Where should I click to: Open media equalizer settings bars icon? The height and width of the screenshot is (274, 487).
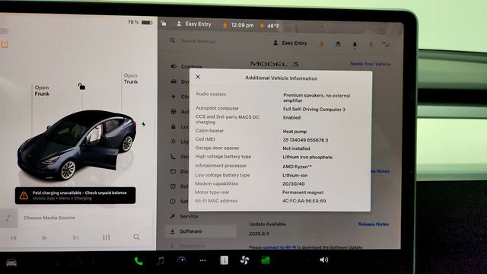coord(107,237)
